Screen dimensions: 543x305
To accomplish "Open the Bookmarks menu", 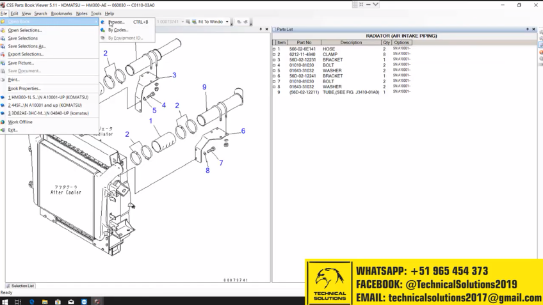I will (61, 13).
